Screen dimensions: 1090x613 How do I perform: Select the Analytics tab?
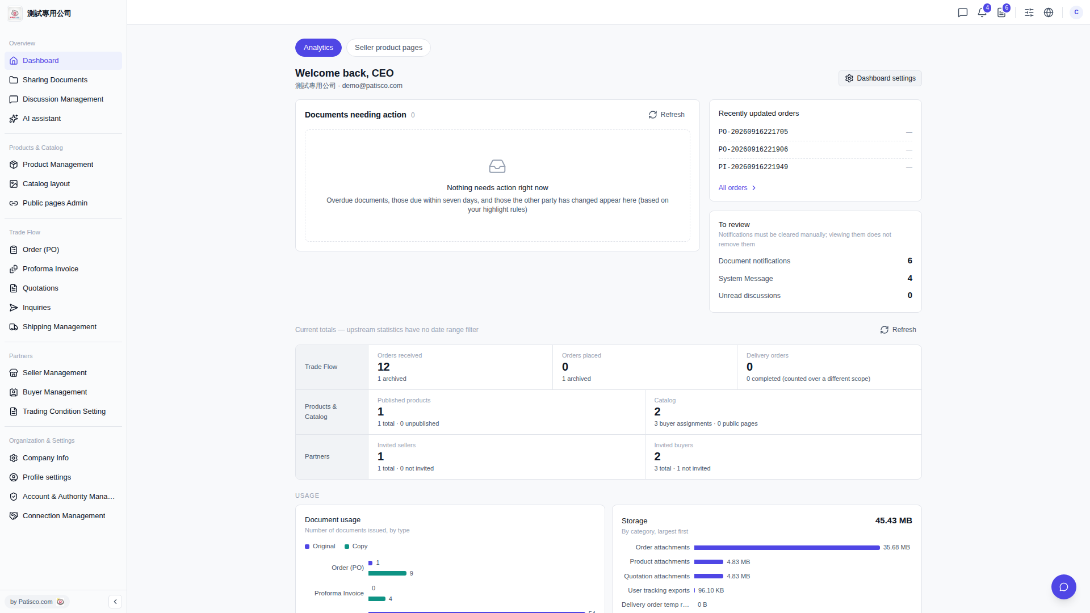coord(318,48)
